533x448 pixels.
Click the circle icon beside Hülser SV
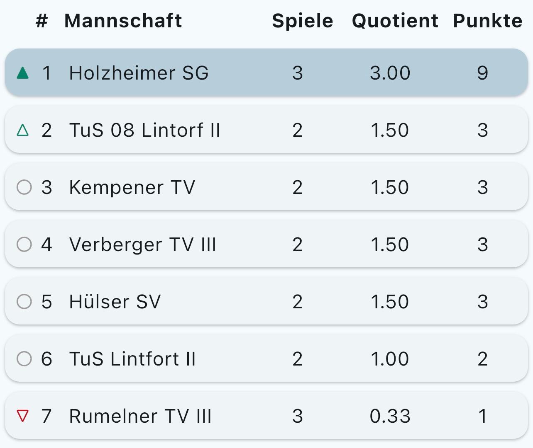click(24, 302)
